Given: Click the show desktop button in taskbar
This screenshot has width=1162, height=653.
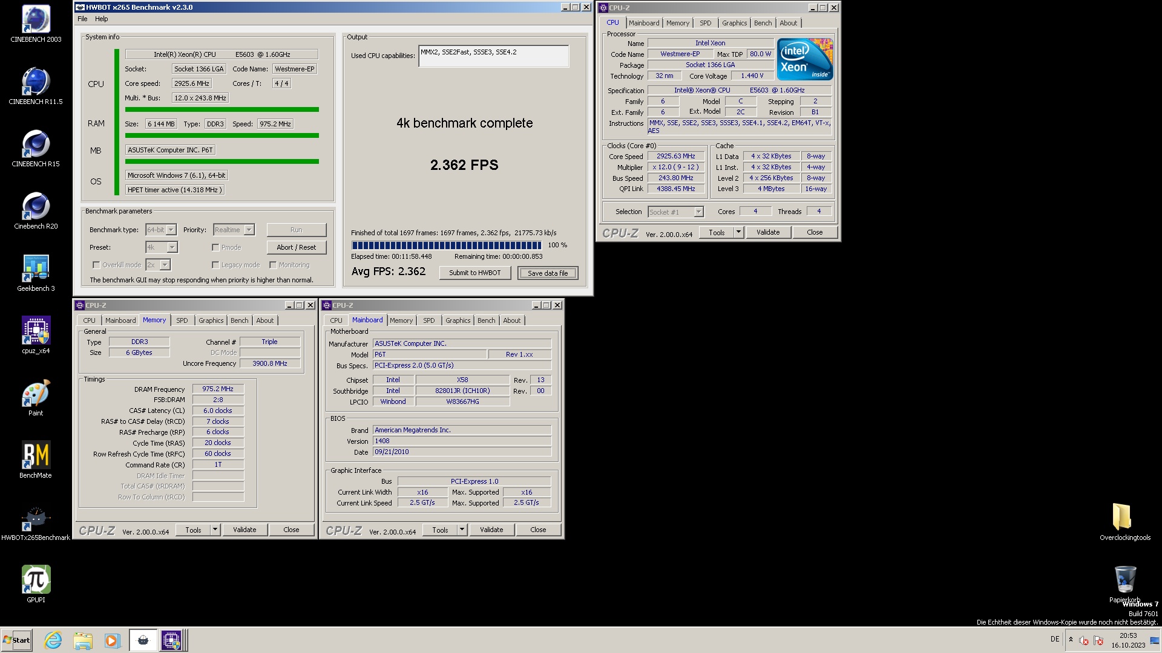Looking at the screenshot, I should [x=1155, y=640].
